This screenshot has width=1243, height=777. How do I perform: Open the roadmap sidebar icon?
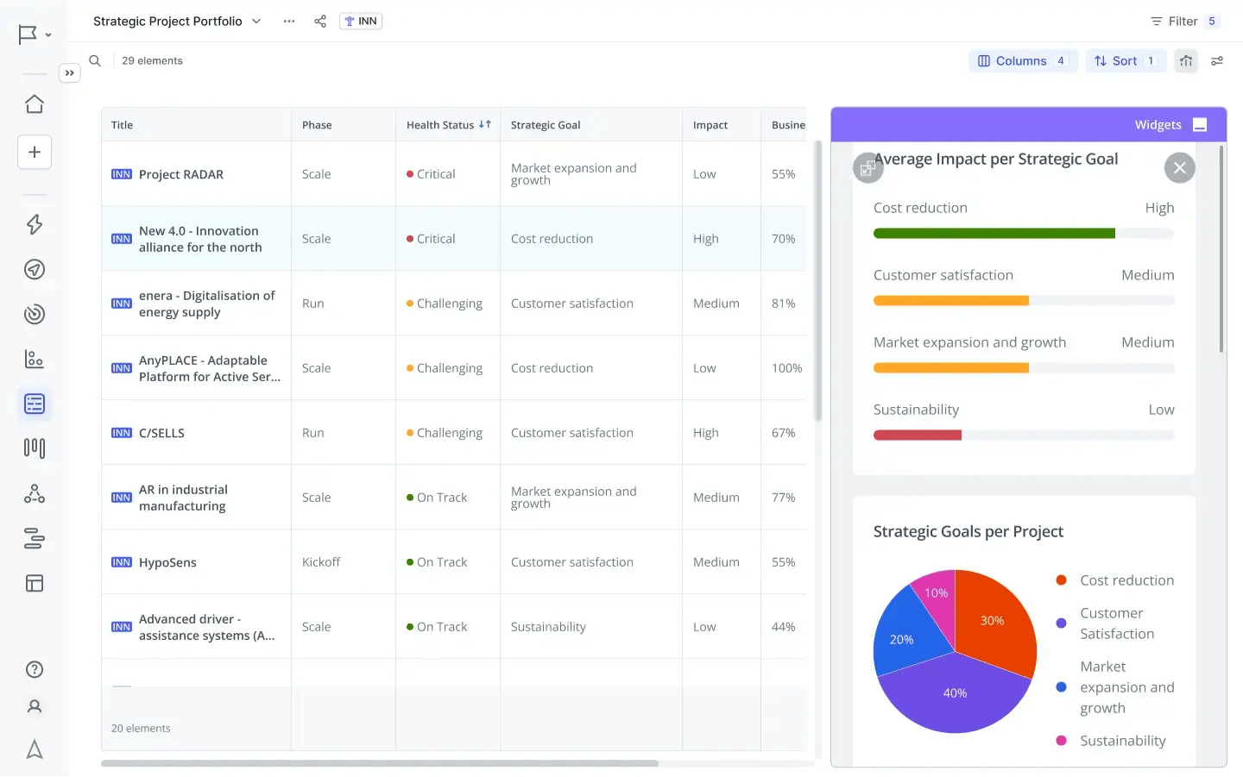(35, 538)
